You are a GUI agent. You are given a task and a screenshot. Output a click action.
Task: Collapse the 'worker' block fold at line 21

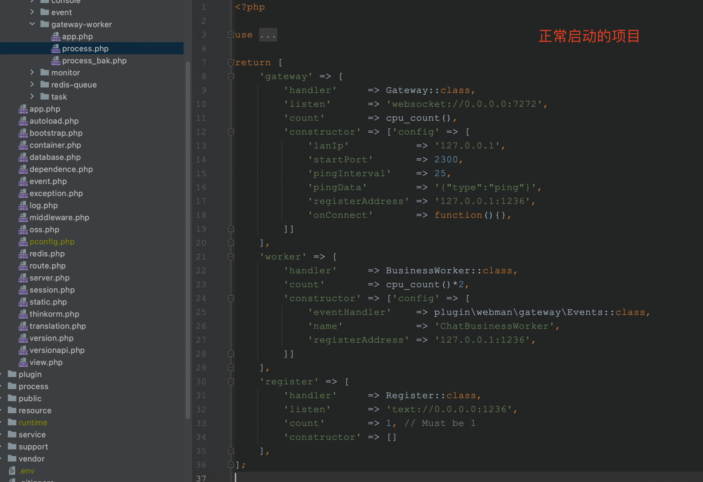(x=231, y=257)
